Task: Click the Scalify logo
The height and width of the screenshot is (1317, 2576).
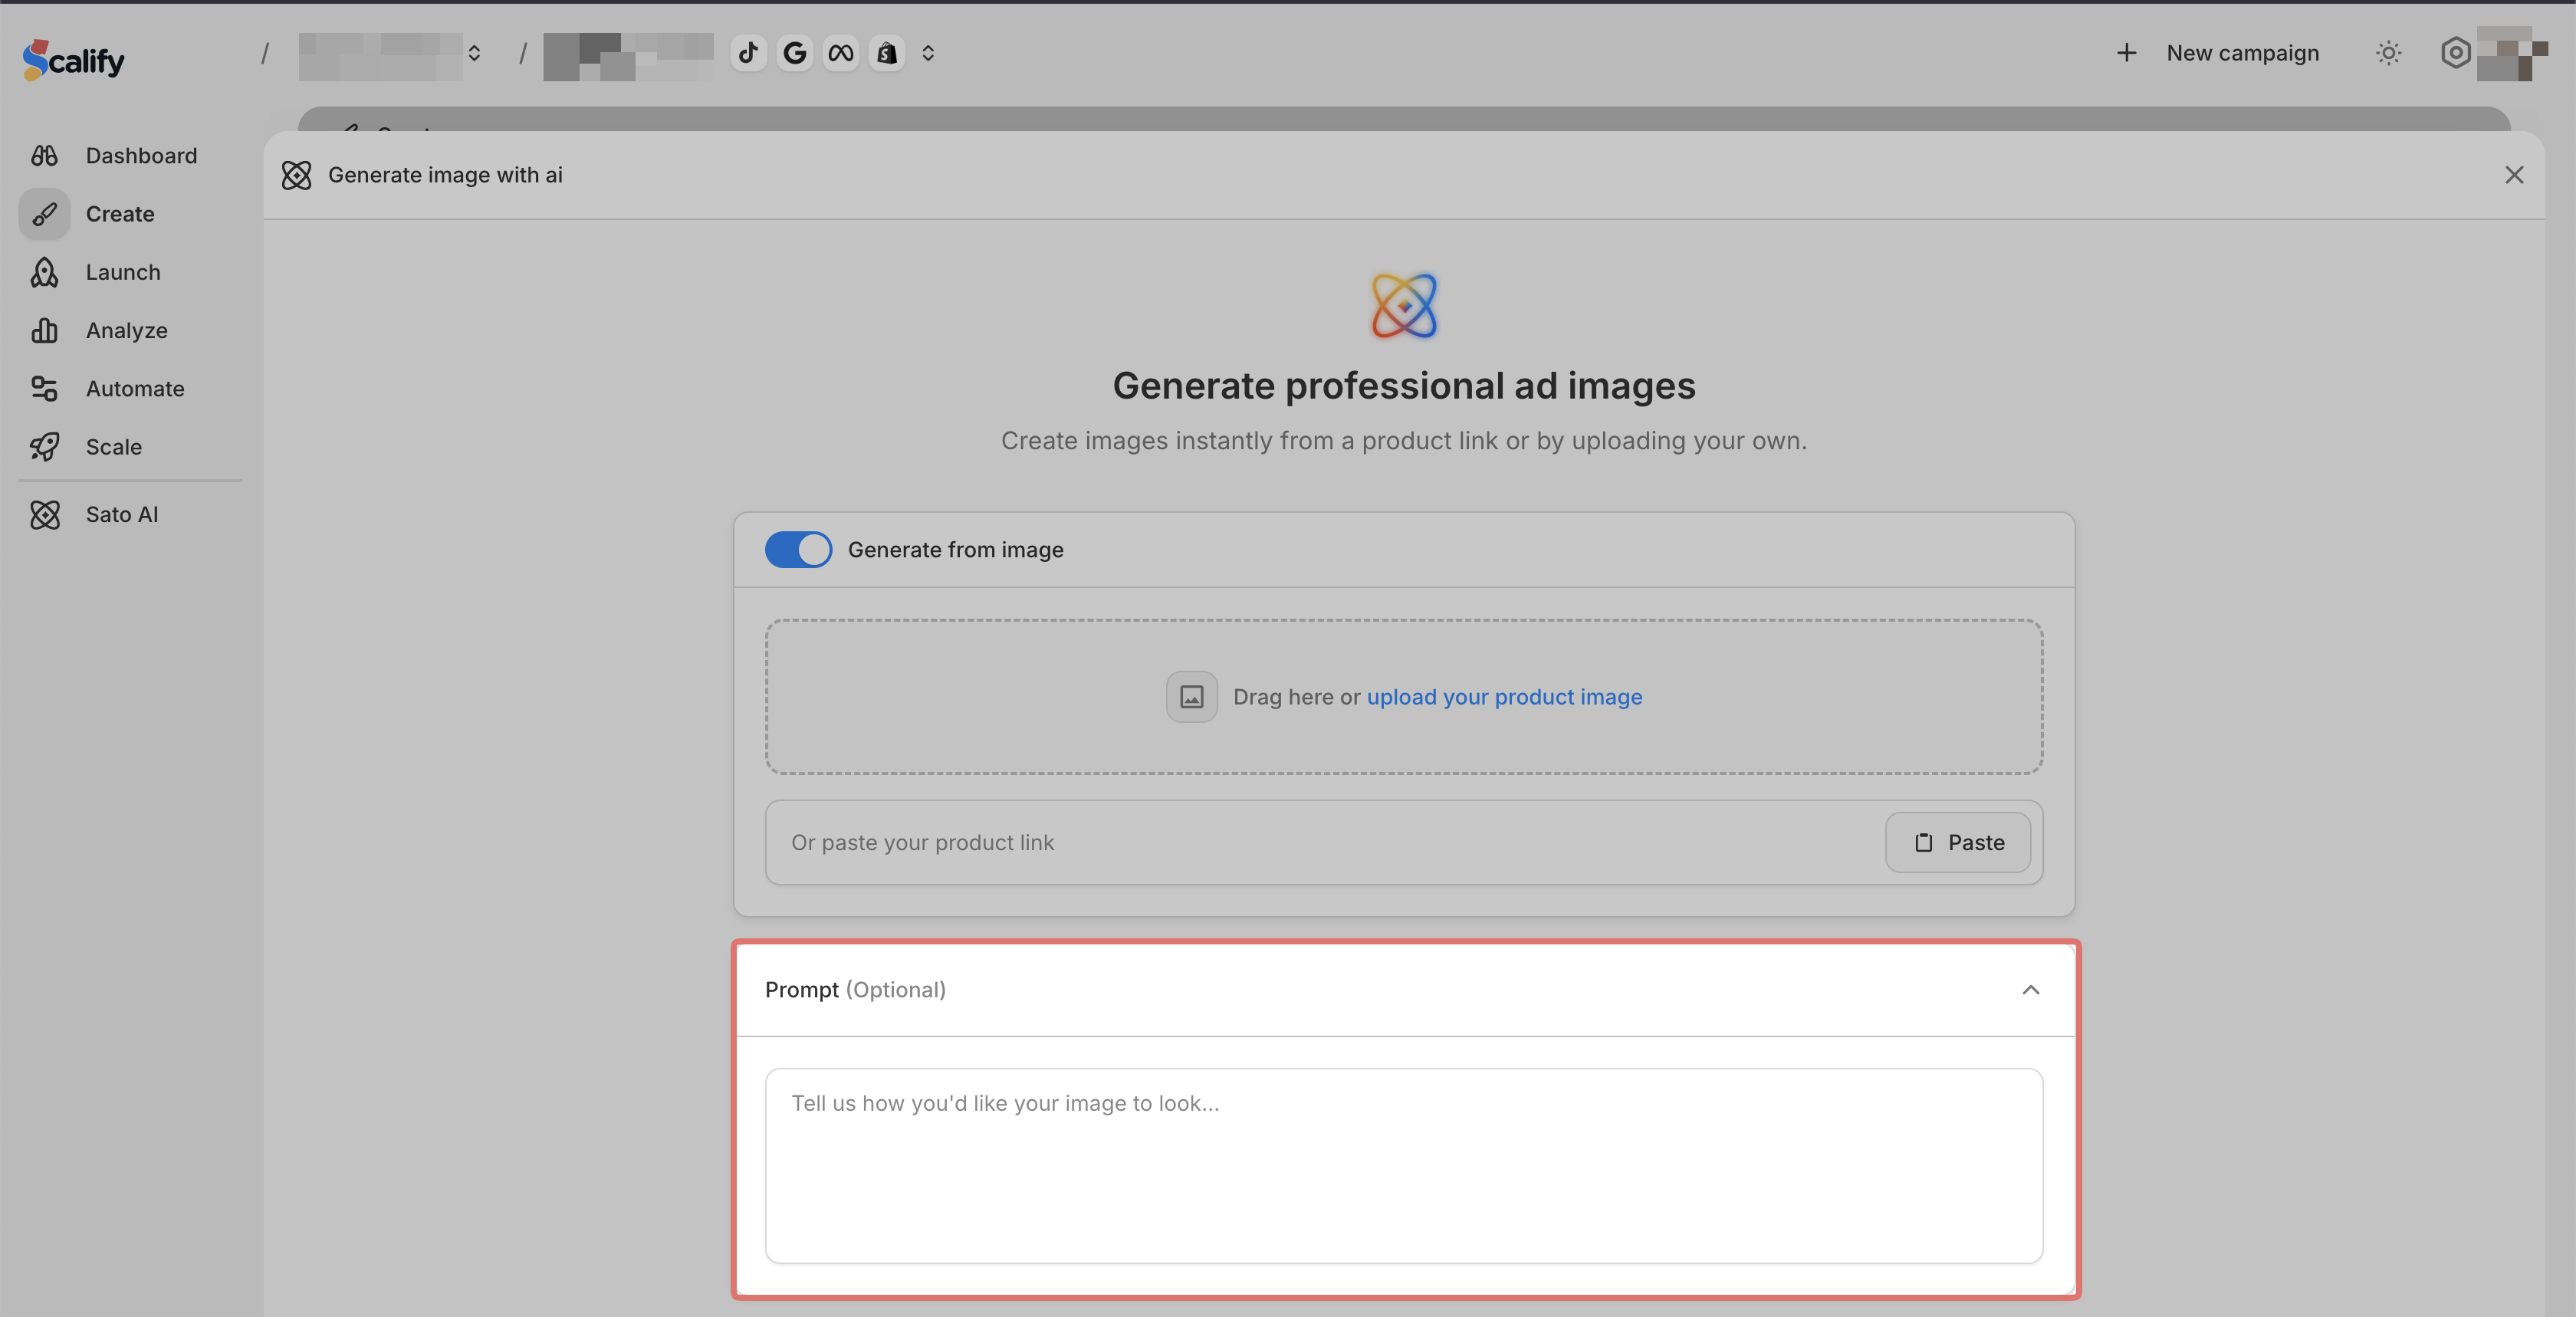Action: point(74,60)
